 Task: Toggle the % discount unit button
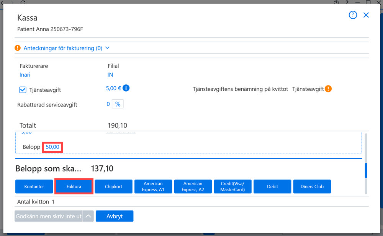point(118,104)
